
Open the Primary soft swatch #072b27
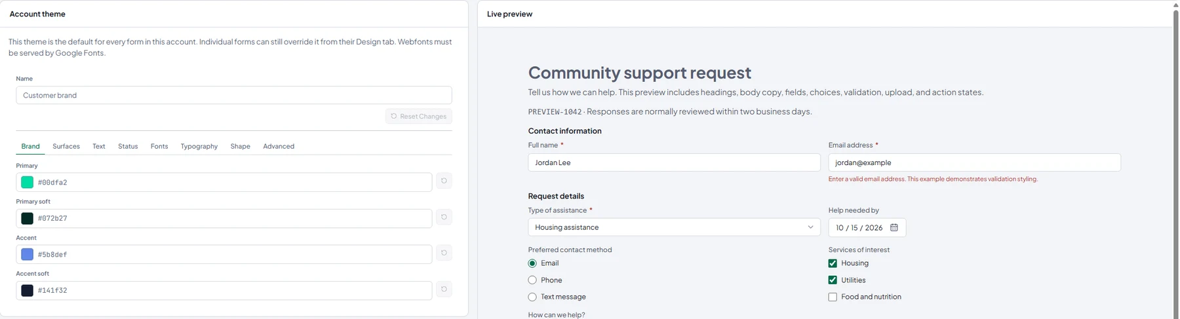(28, 218)
